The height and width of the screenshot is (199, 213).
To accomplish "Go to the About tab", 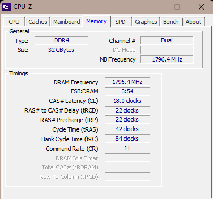I will pyautogui.click(x=193, y=22).
